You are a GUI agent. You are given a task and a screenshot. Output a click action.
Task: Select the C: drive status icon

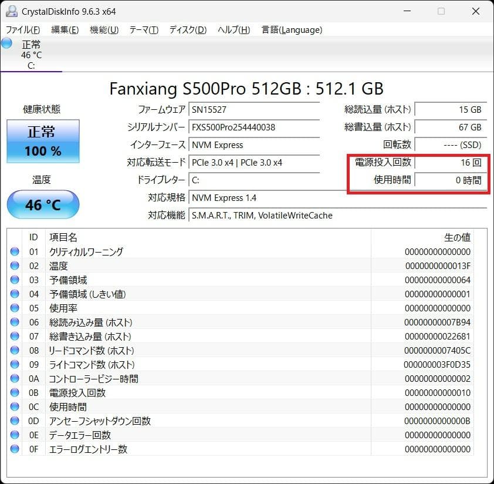coord(7,43)
